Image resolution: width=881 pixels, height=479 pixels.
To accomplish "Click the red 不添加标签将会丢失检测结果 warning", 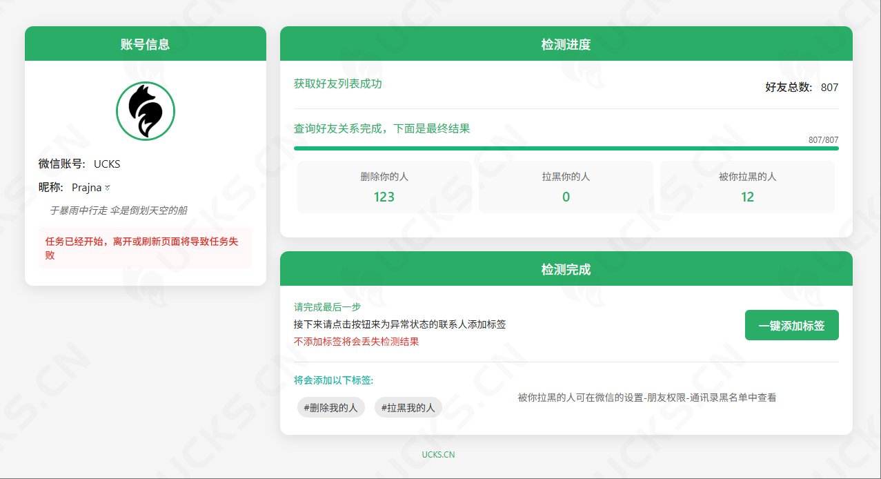I will (357, 342).
